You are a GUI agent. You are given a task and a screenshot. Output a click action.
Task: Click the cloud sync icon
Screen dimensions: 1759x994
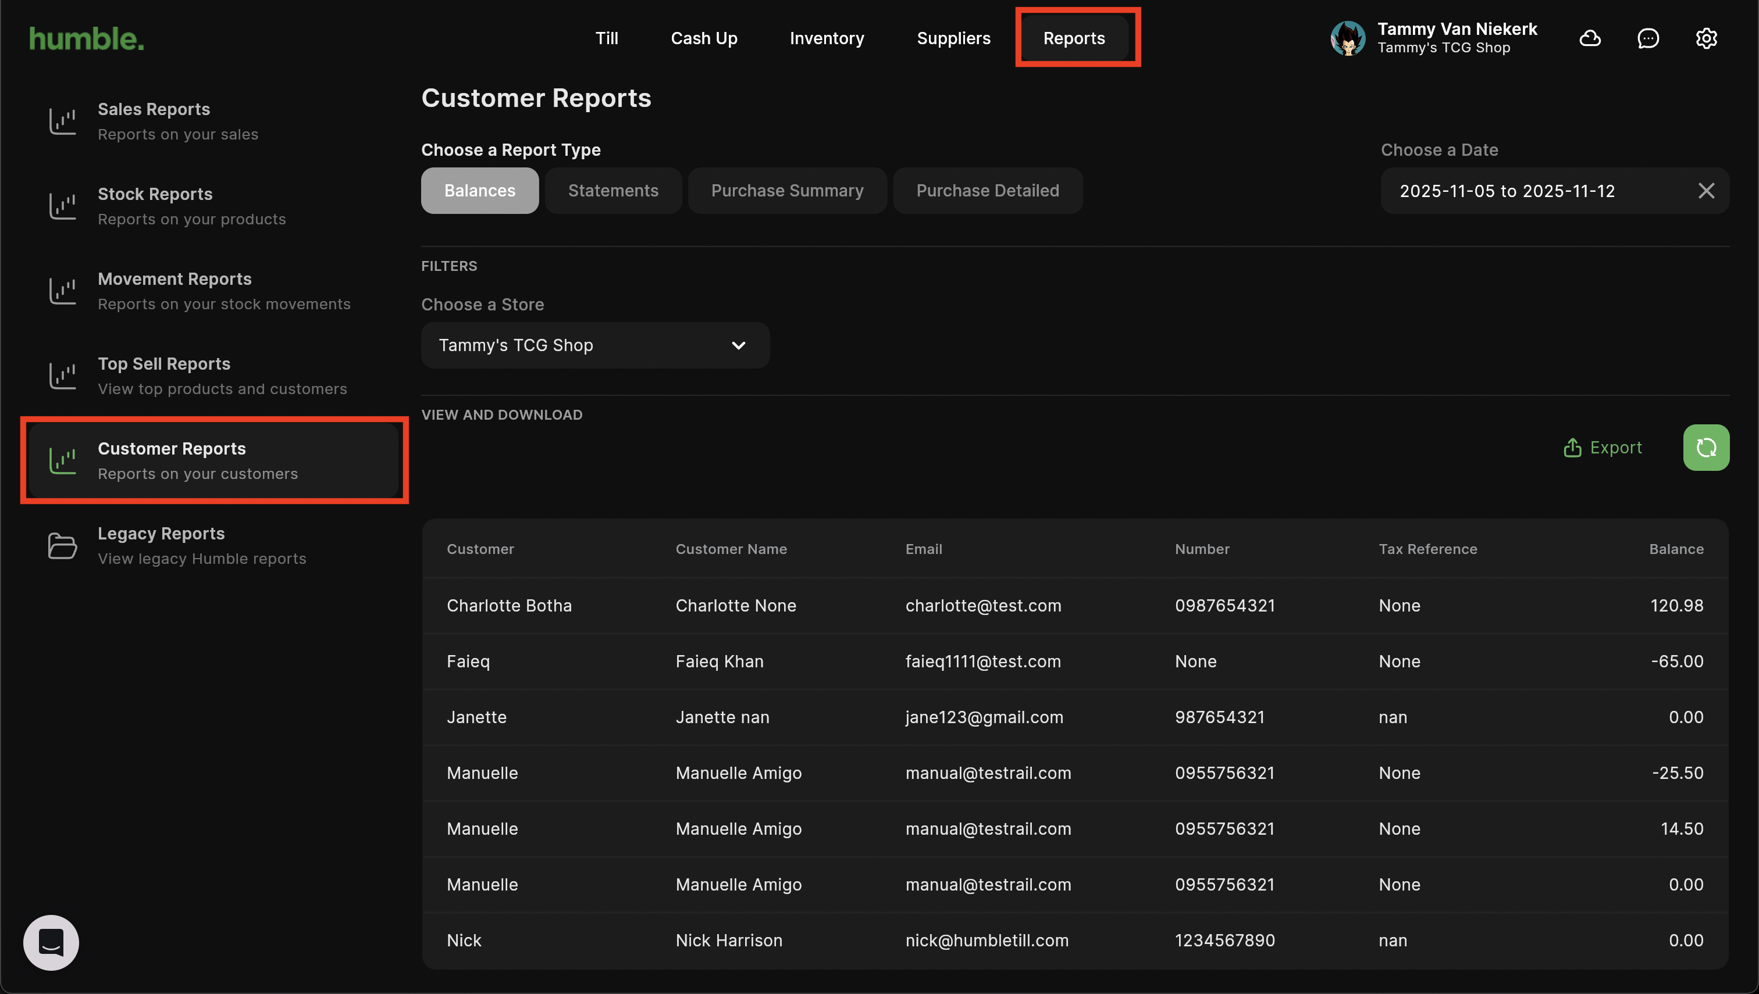pos(1590,38)
